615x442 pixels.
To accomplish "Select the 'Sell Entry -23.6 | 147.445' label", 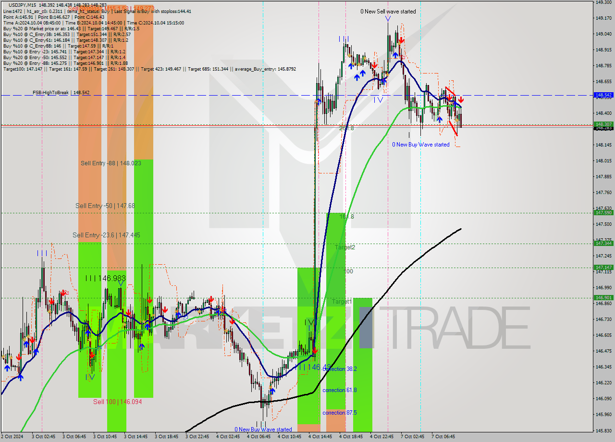I will pos(106,235).
